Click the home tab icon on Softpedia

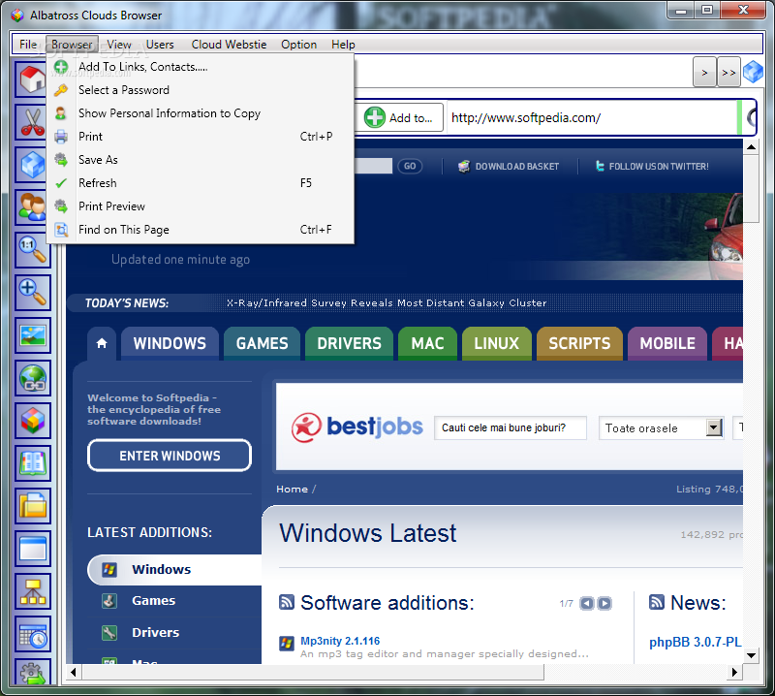tap(102, 343)
